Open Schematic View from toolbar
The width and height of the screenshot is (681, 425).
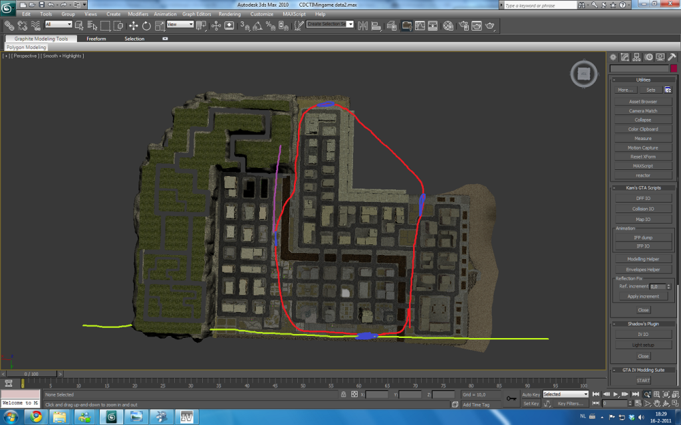point(433,26)
